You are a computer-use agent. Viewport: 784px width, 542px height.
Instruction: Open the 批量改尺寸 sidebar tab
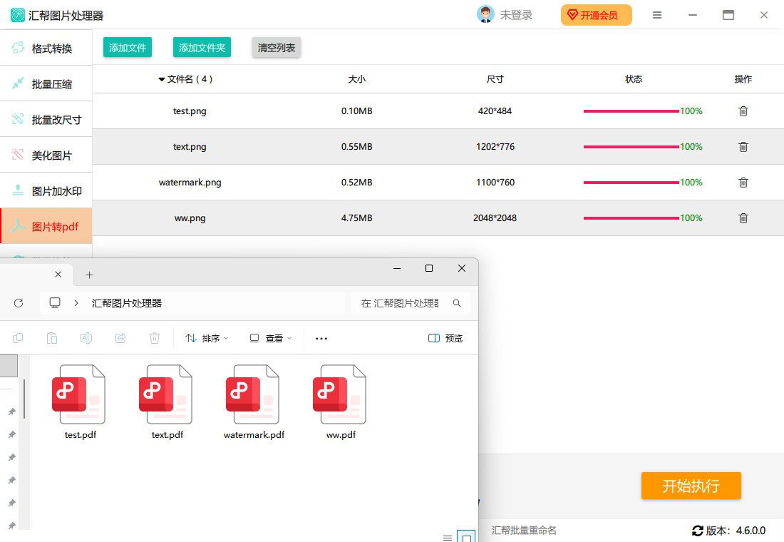click(x=46, y=119)
